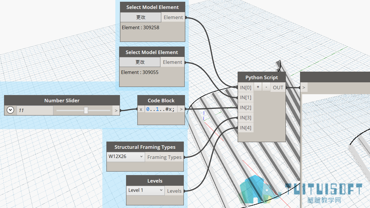Click Element output port of 309055 node
Screen dimensions: 370x208
[x=172, y=62]
